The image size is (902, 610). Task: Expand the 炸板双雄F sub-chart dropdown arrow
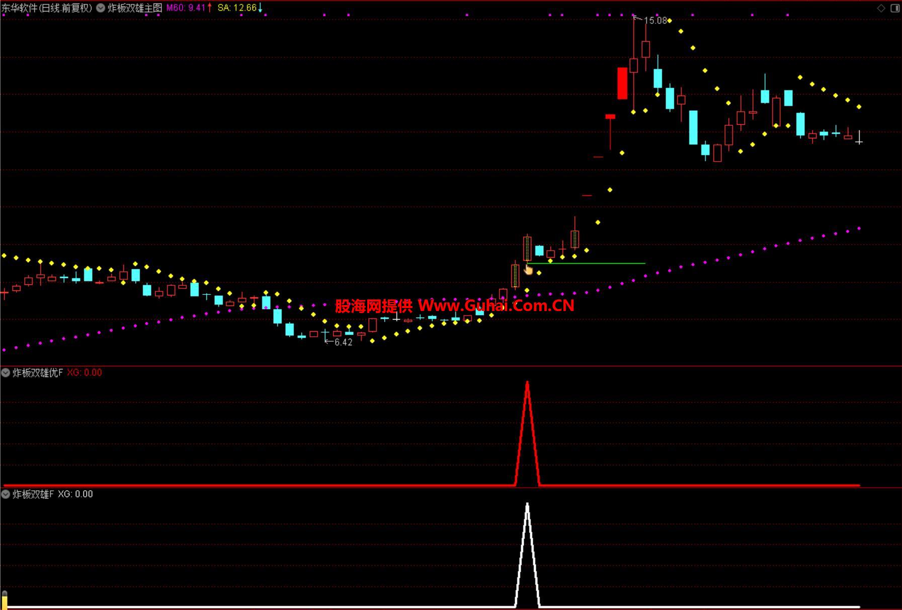pos(6,494)
